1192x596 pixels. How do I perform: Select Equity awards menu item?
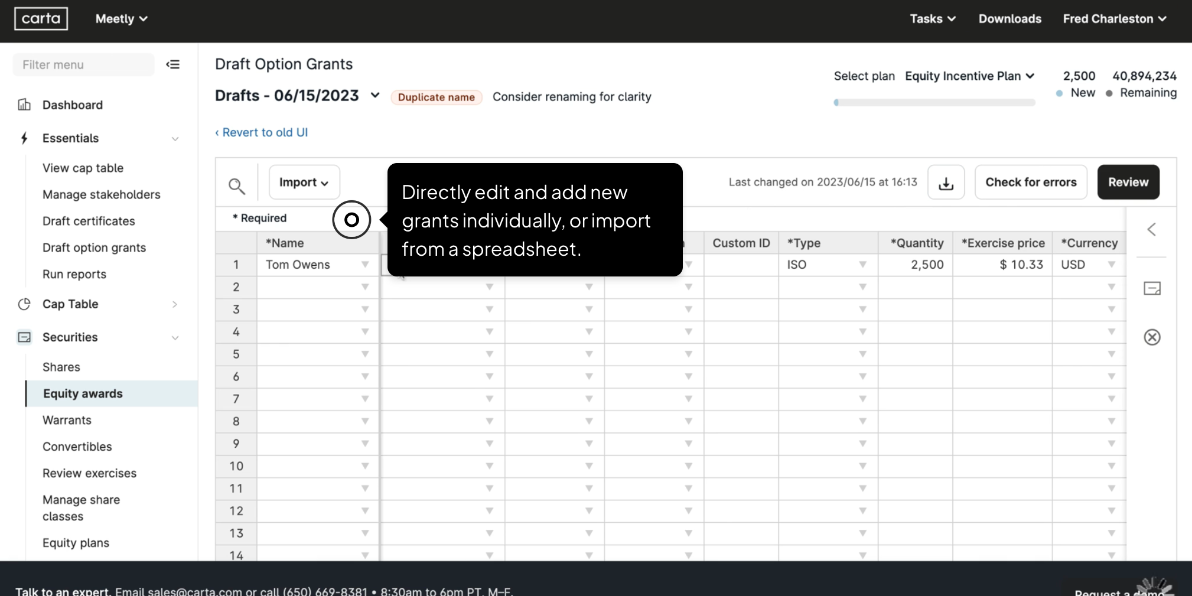point(112,393)
